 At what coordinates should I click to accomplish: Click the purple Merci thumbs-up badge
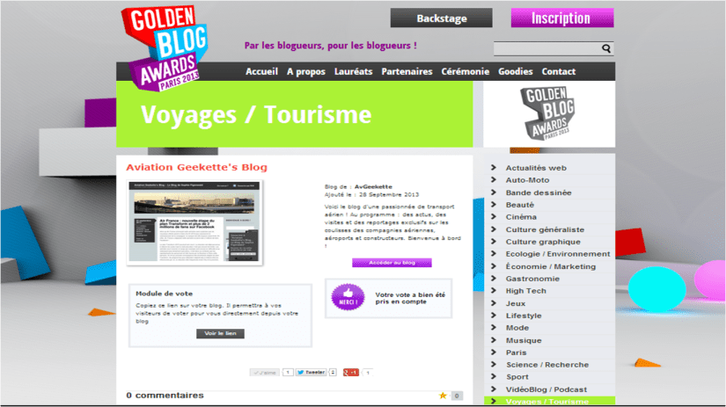pyautogui.click(x=347, y=296)
